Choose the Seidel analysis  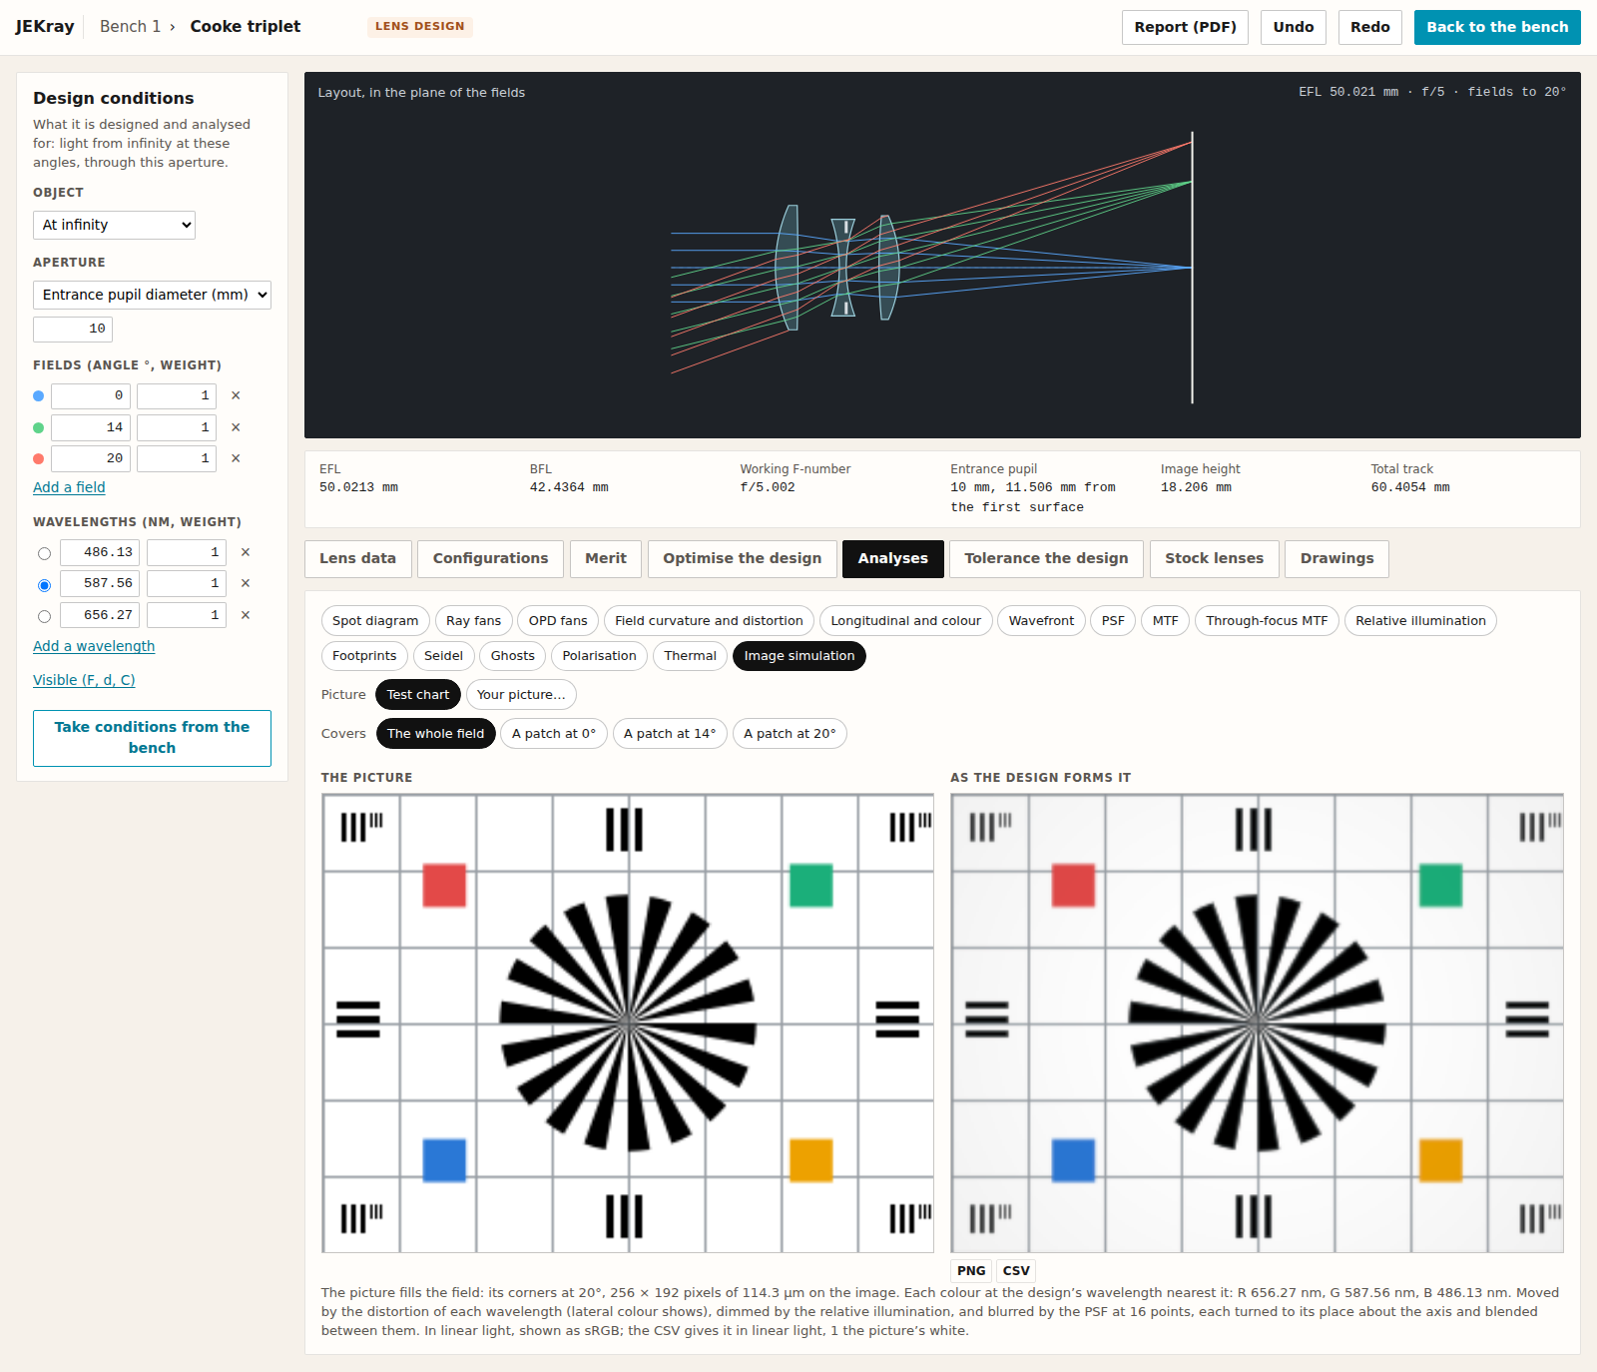443,656
